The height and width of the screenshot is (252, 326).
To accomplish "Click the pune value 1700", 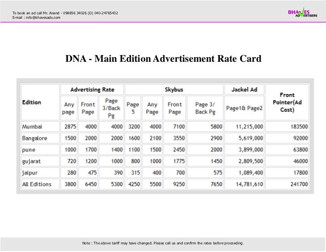I will coord(91,149).
